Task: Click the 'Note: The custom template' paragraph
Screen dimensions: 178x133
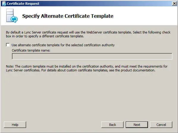Action: pyautogui.click(x=87, y=68)
